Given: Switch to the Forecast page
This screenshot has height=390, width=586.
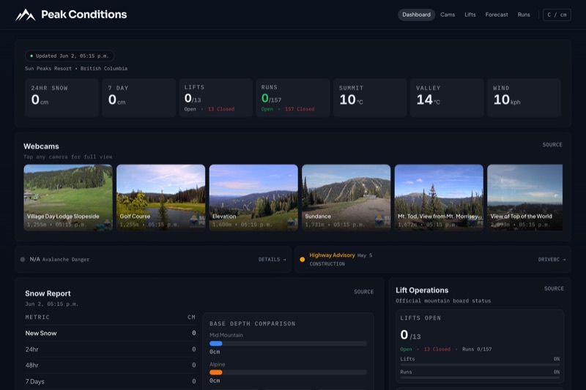Looking at the screenshot, I should click(497, 15).
